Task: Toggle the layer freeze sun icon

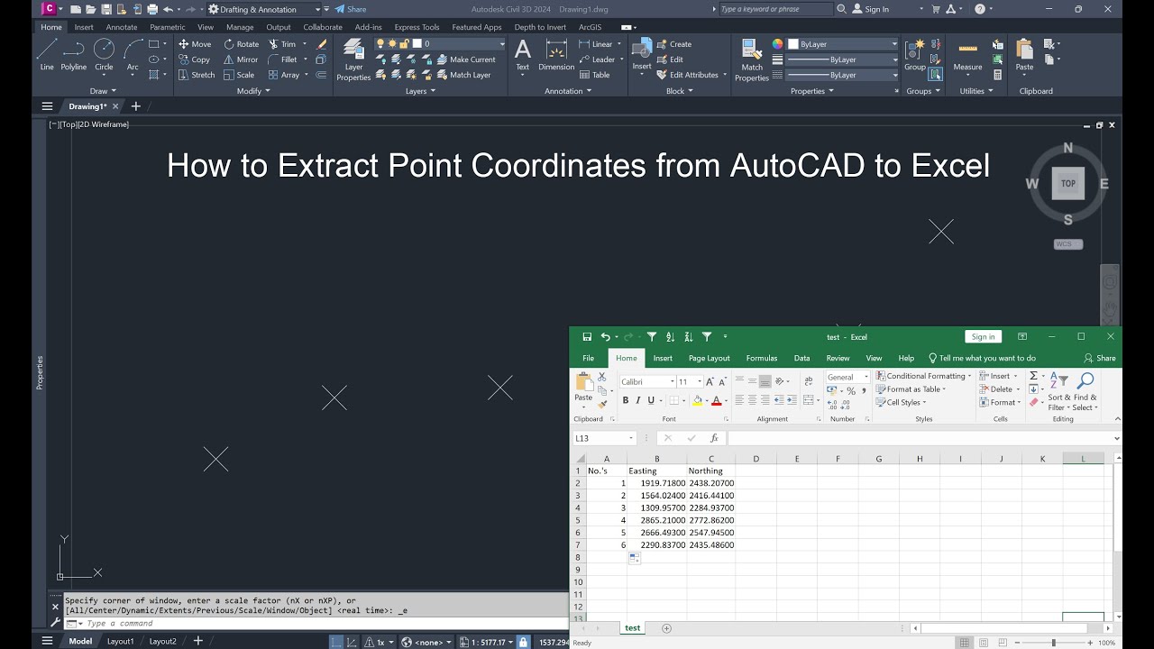Action: 393,43
